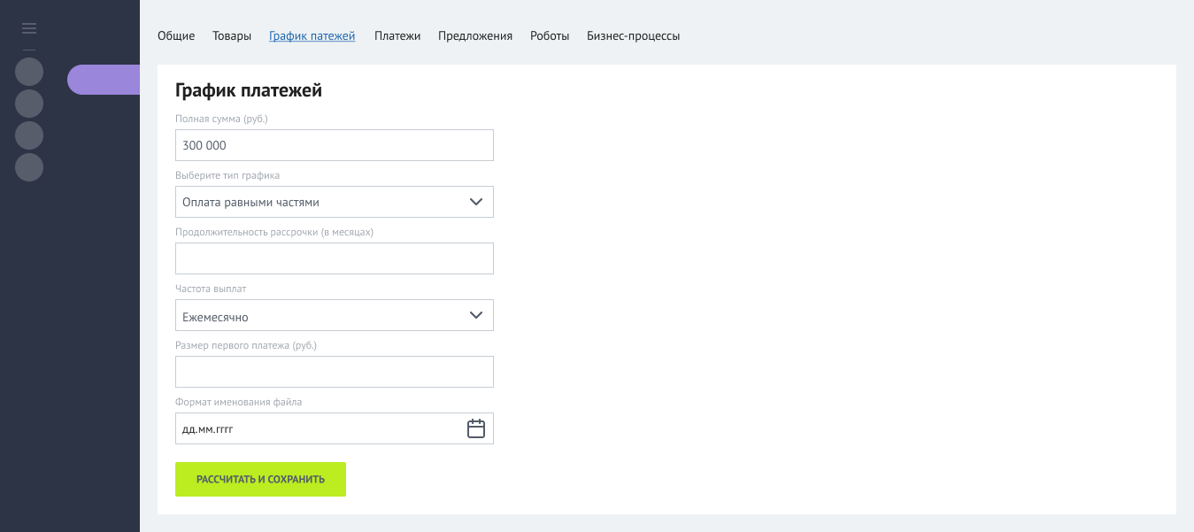
Task: Click the second circular icon in the sidebar
Action: click(29, 104)
